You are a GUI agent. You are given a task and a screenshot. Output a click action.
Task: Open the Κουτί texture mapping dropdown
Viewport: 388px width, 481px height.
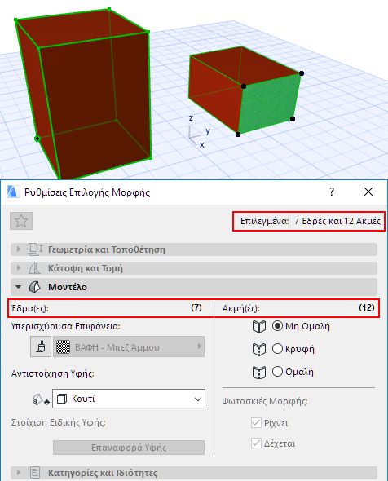click(x=129, y=399)
